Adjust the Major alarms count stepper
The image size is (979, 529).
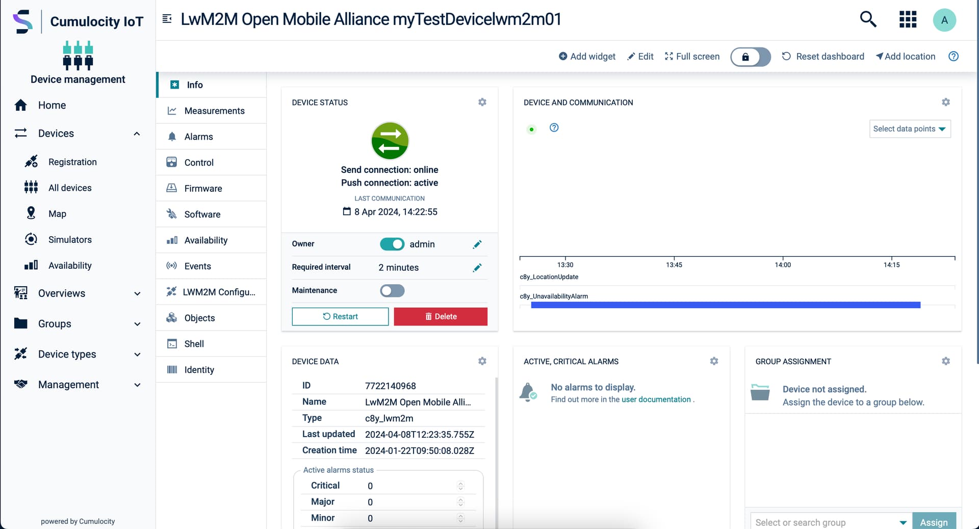tap(460, 502)
